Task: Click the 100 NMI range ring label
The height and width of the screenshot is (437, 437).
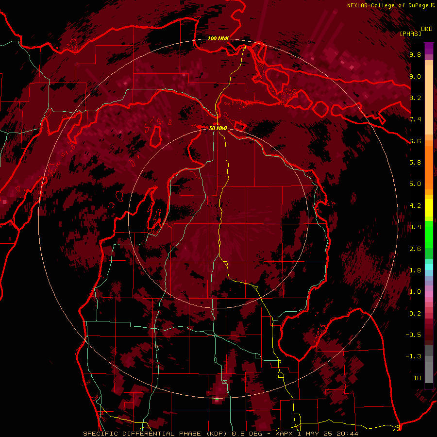Action: click(x=218, y=38)
